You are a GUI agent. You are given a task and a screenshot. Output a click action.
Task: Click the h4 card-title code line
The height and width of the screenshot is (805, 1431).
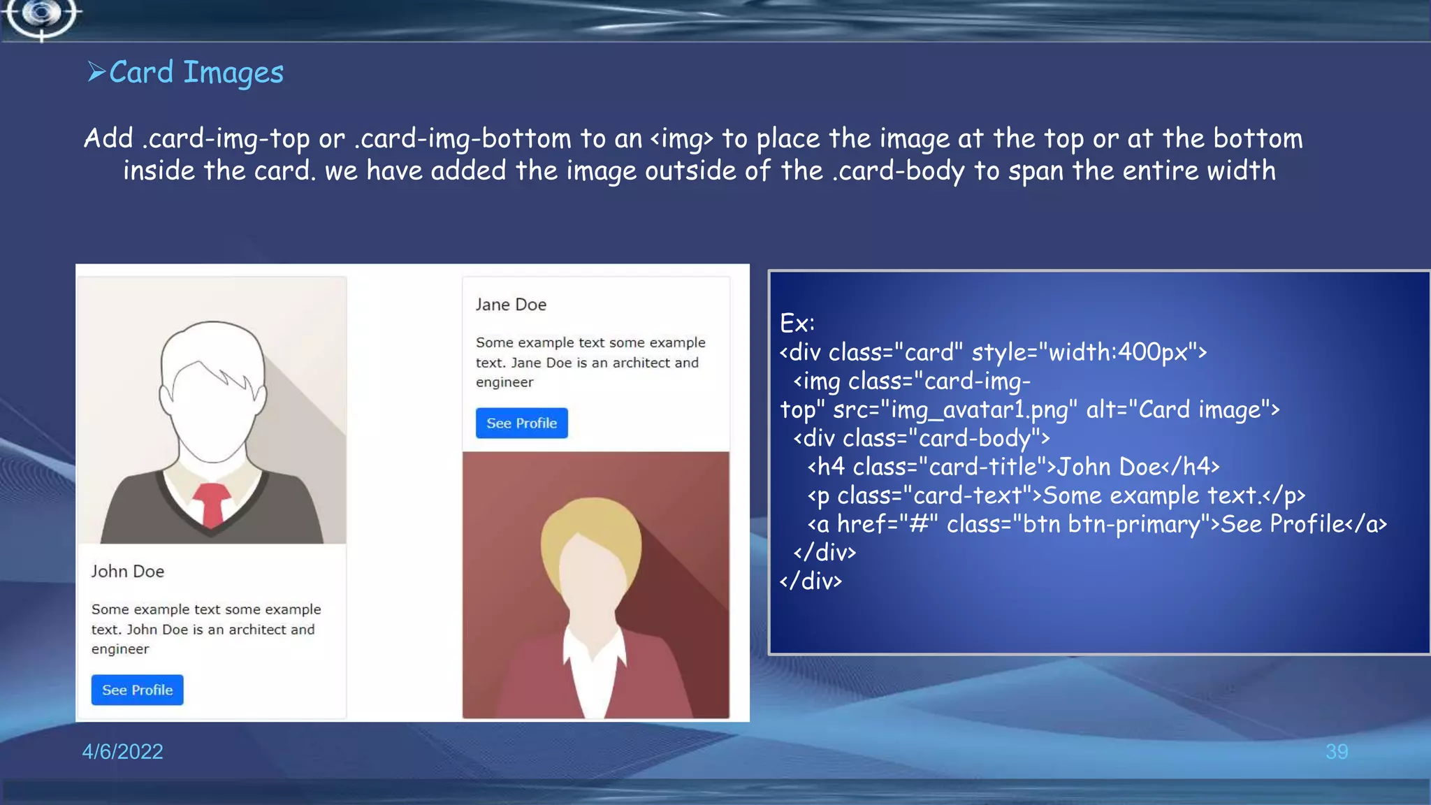(1013, 466)
